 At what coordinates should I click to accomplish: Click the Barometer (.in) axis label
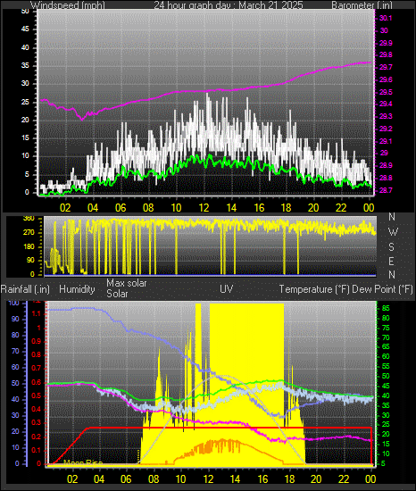[362, 5]
